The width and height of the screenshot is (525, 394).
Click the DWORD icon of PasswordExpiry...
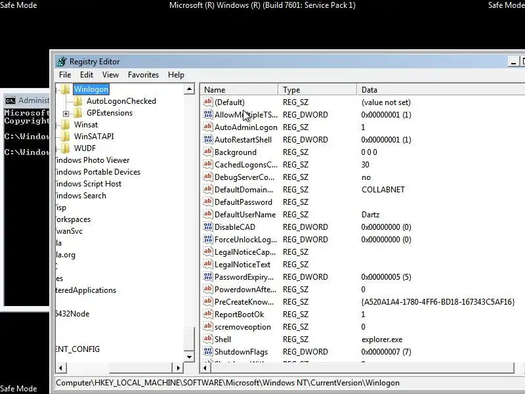(x=207, y=276)
